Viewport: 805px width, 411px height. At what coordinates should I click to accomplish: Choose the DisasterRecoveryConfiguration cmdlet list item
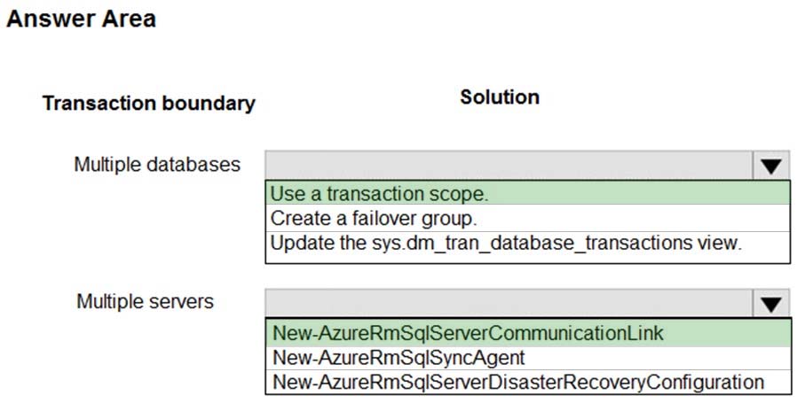[x=518, y=382]
